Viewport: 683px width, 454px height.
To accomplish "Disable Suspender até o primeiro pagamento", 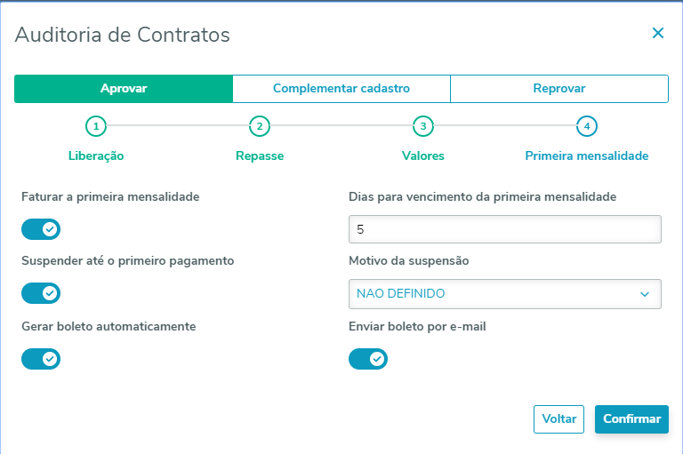I will click(41, 293).
